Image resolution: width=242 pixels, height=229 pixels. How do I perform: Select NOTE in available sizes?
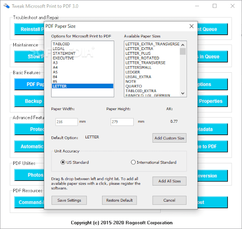click(152, 82)
